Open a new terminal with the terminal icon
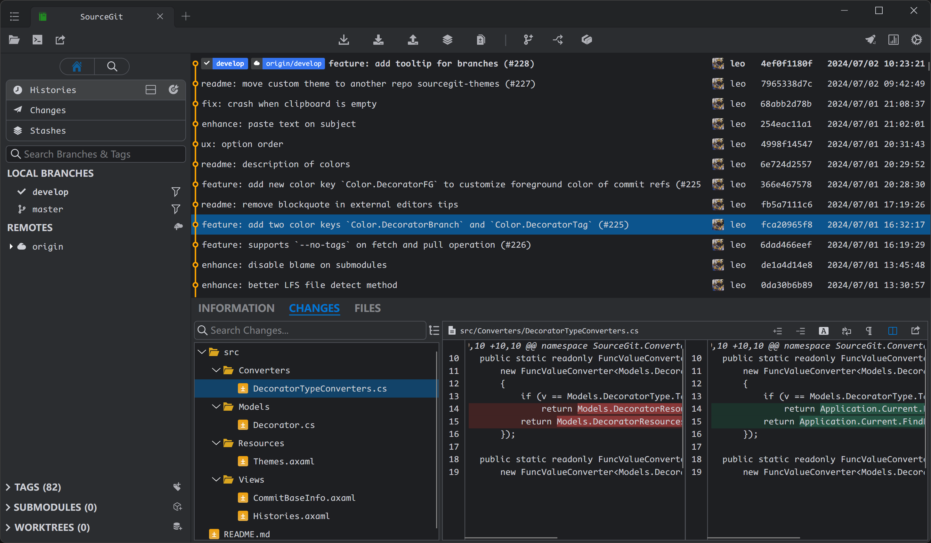This screenshot has height=543, width=931. pyautogui.click(x=37, y=40)
